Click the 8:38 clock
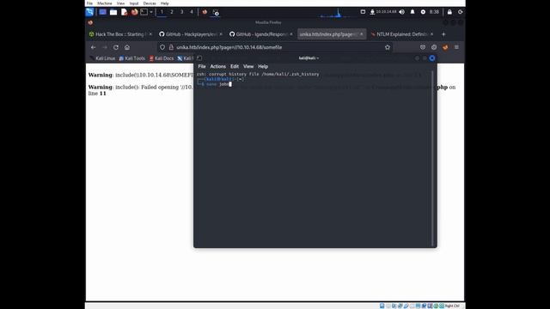Image resolution: width=550 pixels, height=309 pixels. coord(434,12)
